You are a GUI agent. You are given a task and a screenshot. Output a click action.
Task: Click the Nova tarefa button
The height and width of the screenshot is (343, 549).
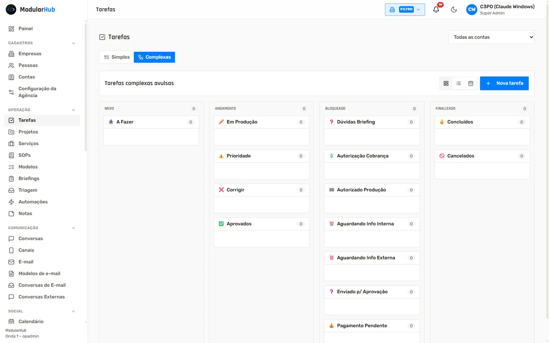click(504, 83)
